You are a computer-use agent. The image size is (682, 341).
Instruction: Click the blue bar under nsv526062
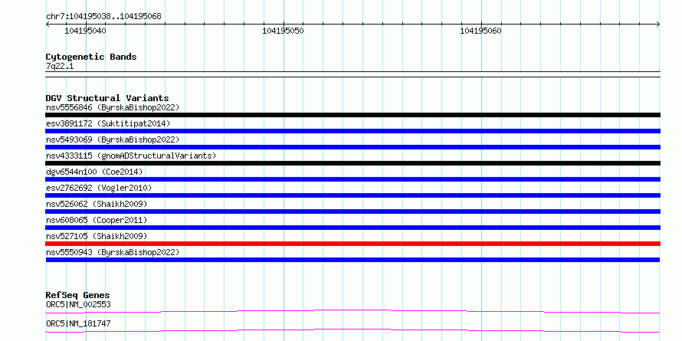tap(352, 211)
